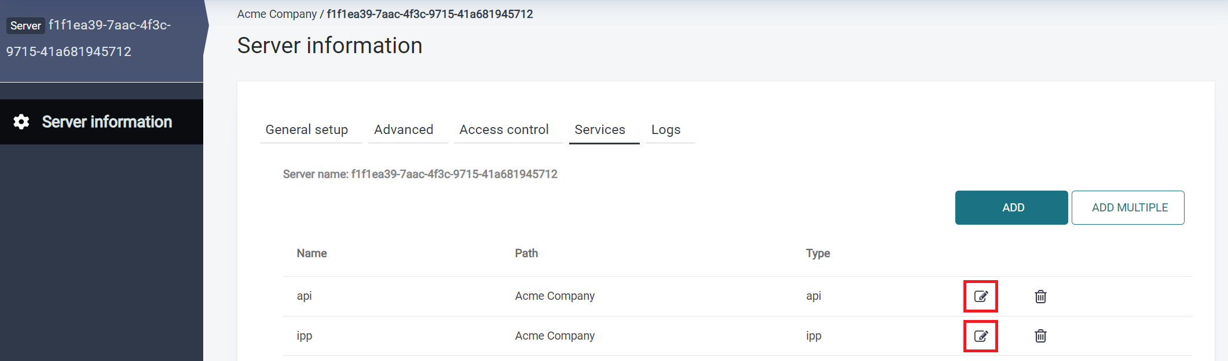This screenshot has width=1228, height=361.
Task: Switch to the Advanced tab
Action: coord(404,130)
